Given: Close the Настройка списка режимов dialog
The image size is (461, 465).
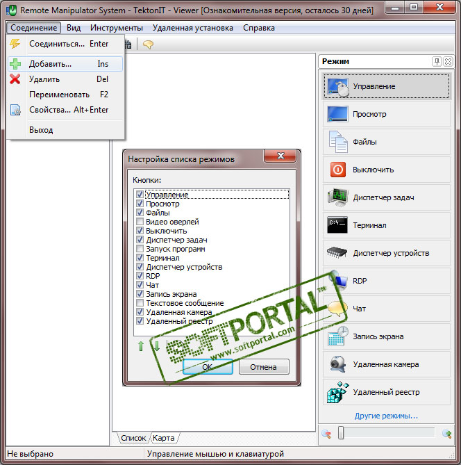Looking at the screenshot, I should pos(280,156).
